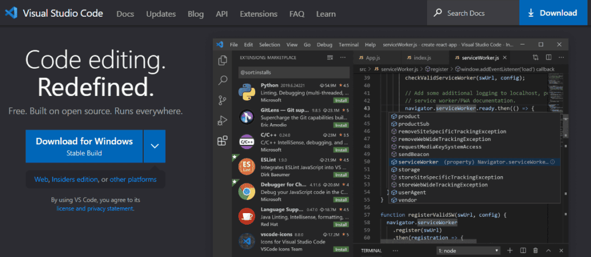Screen dimensions: 591x257
Task: Follow the Insiders edition link
Action: point(74,180)
